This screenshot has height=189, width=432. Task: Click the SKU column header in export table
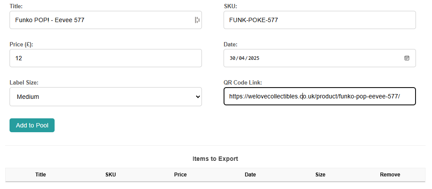coord(110,175)
